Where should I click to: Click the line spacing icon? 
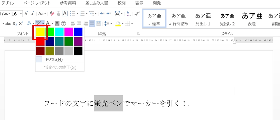(107, 24)
